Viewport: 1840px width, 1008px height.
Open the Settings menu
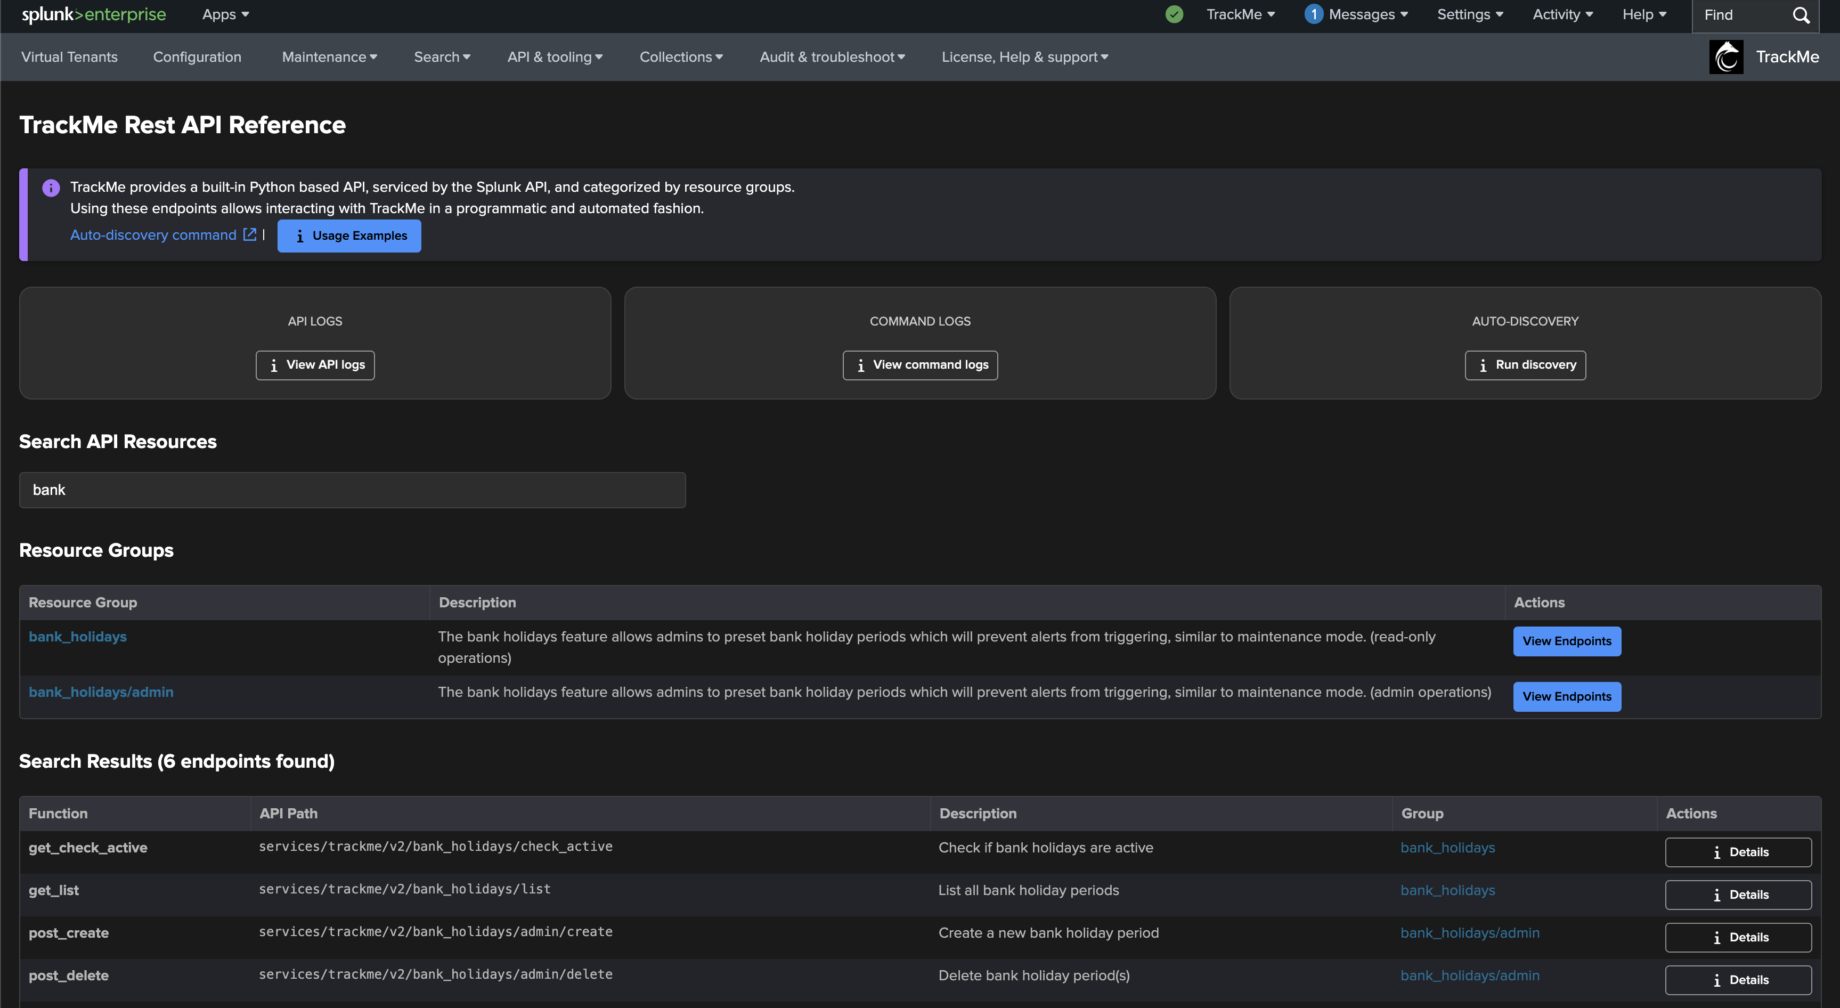point(1469,14)
